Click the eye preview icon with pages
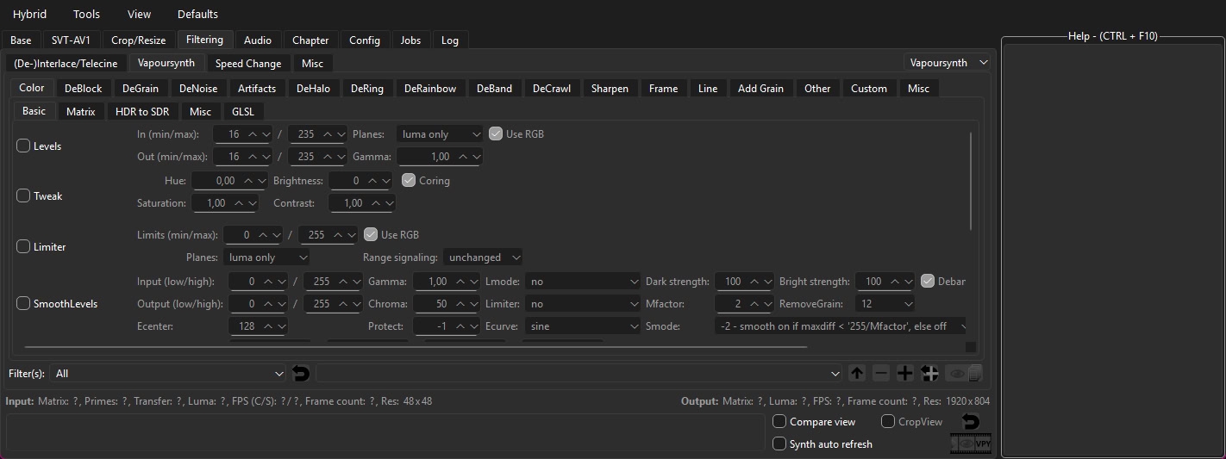 point(965,373)
